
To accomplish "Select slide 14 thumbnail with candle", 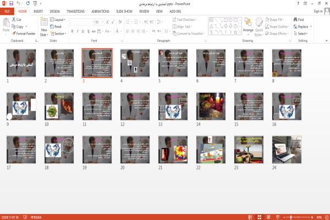I will pyautogui.click(x=211, y=106).
